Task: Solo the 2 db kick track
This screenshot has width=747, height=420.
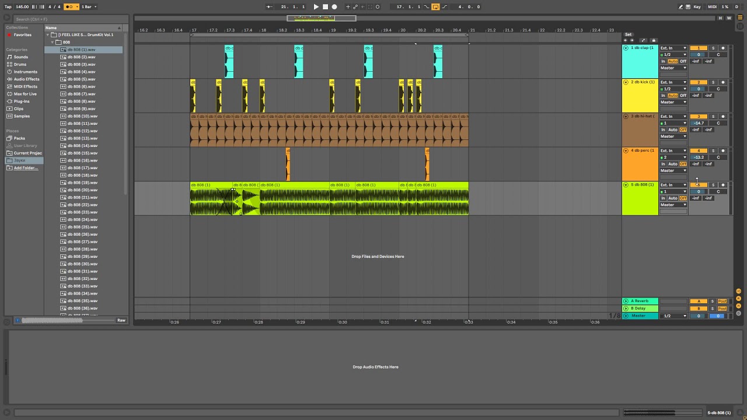Action: [x=713, y=82]
